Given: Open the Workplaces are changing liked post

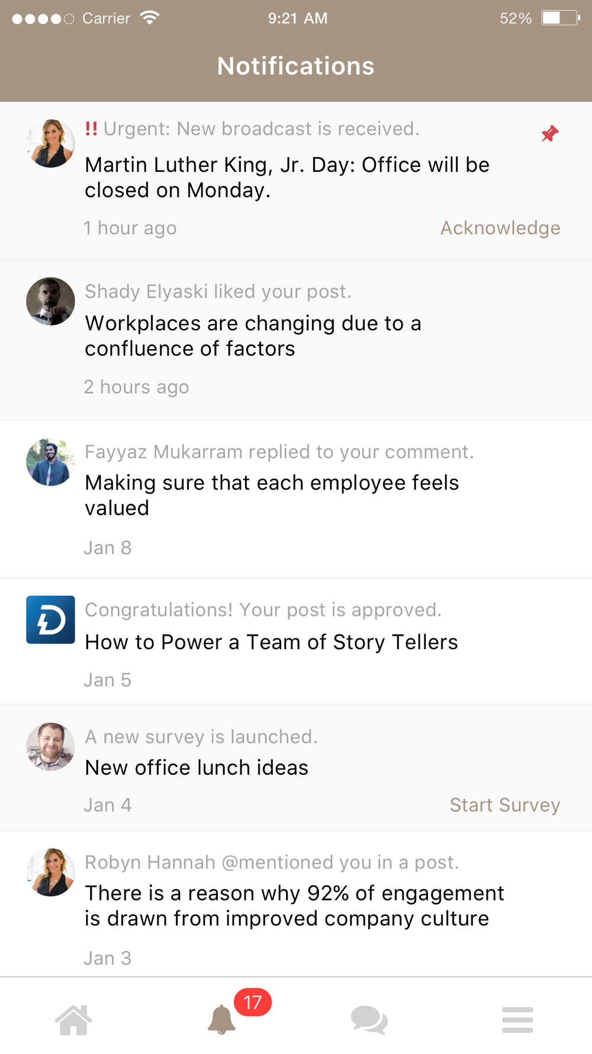Looking at the screenshot, I should click(x=253, y=336).
